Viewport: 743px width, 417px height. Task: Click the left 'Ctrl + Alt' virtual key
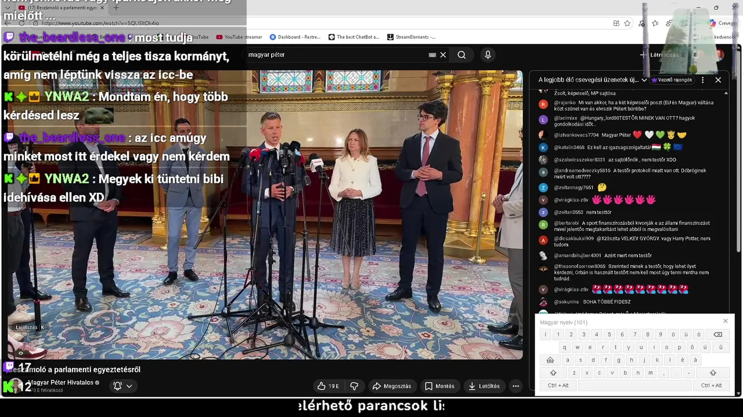tap(558, 386)
